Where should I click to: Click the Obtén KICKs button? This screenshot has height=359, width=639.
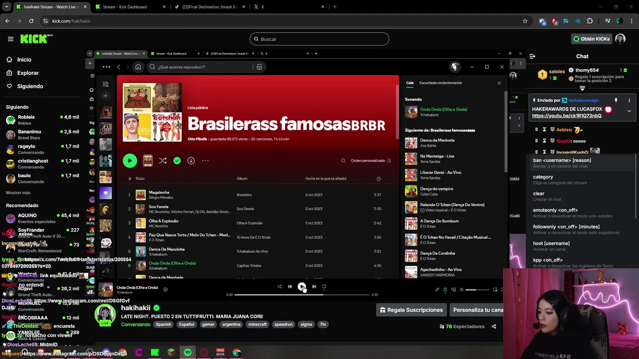(591, 39)
